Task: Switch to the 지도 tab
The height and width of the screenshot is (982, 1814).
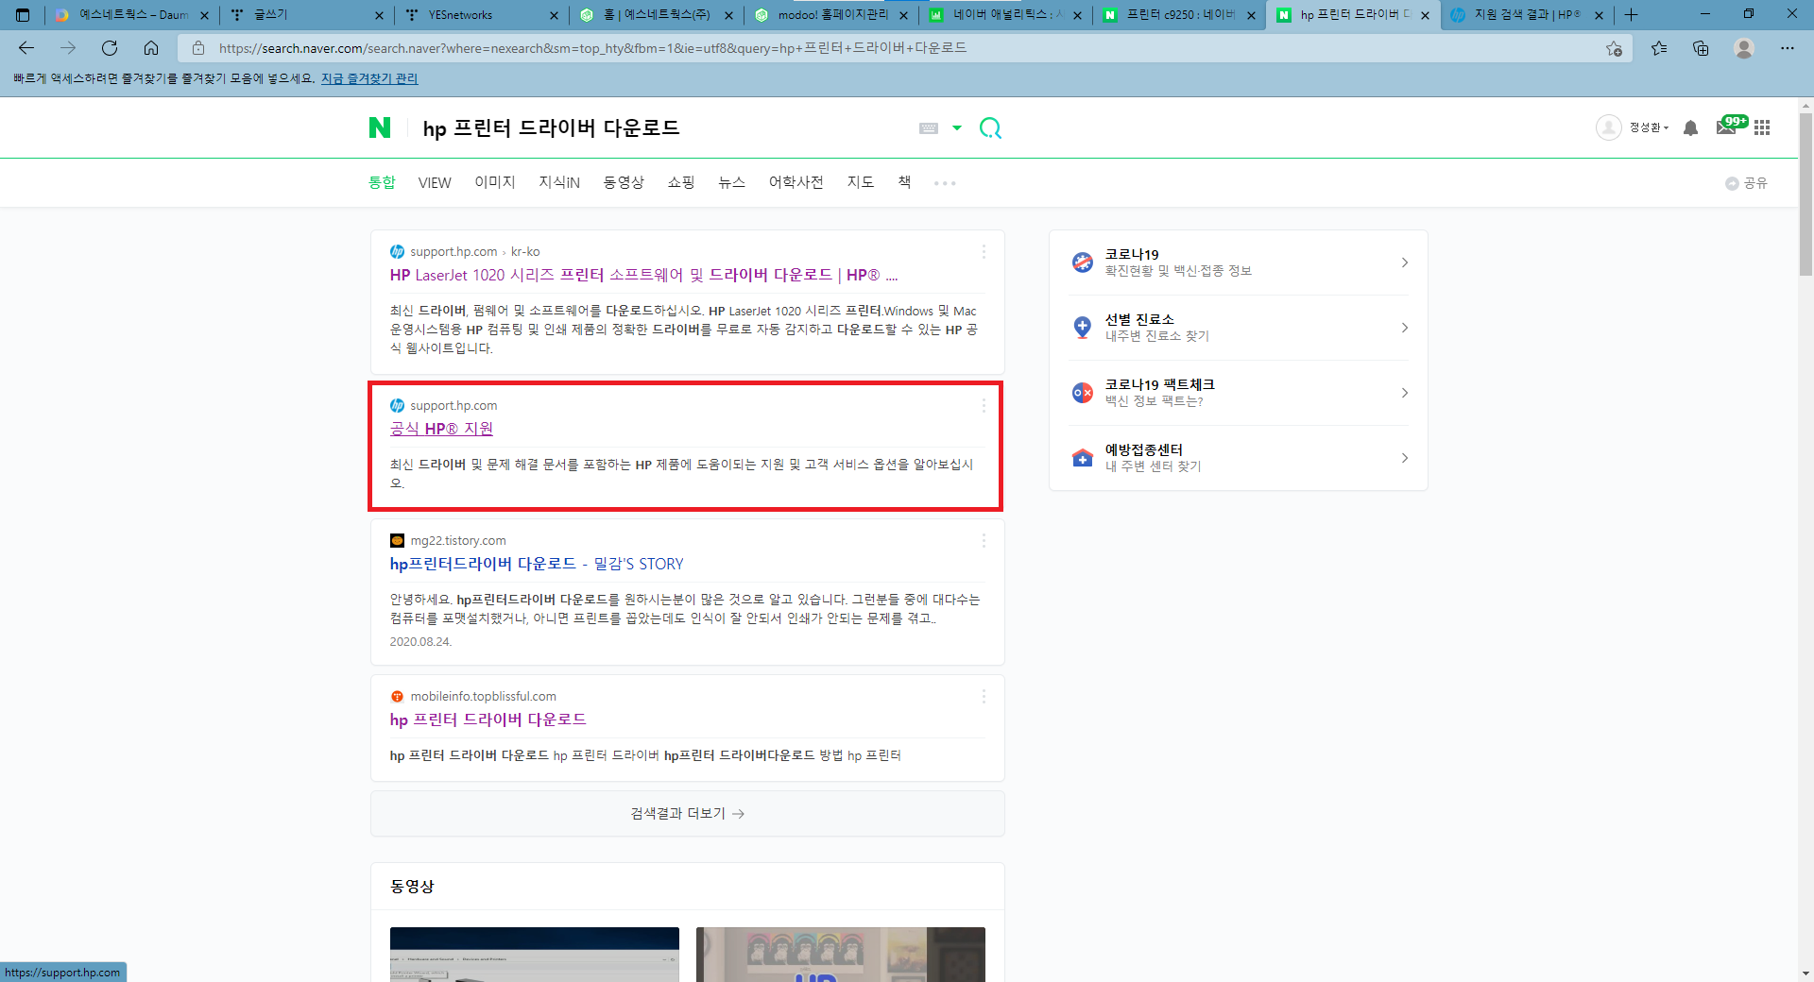Action: coord(860,182)
